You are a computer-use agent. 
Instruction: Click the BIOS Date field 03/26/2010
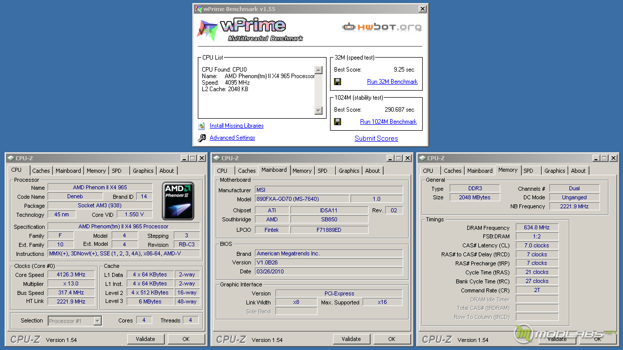click(329, 271)
